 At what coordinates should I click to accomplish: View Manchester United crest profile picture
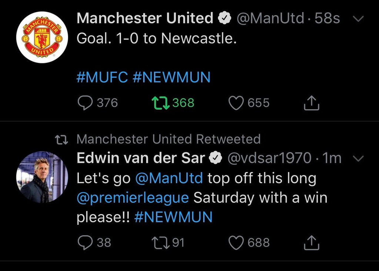[x=42, y=37]
